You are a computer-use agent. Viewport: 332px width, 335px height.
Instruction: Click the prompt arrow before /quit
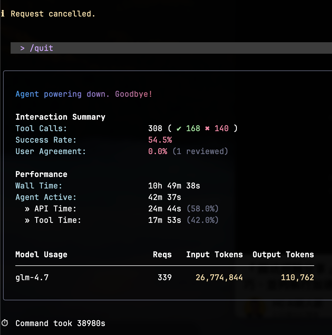click(x=22, y=48)
